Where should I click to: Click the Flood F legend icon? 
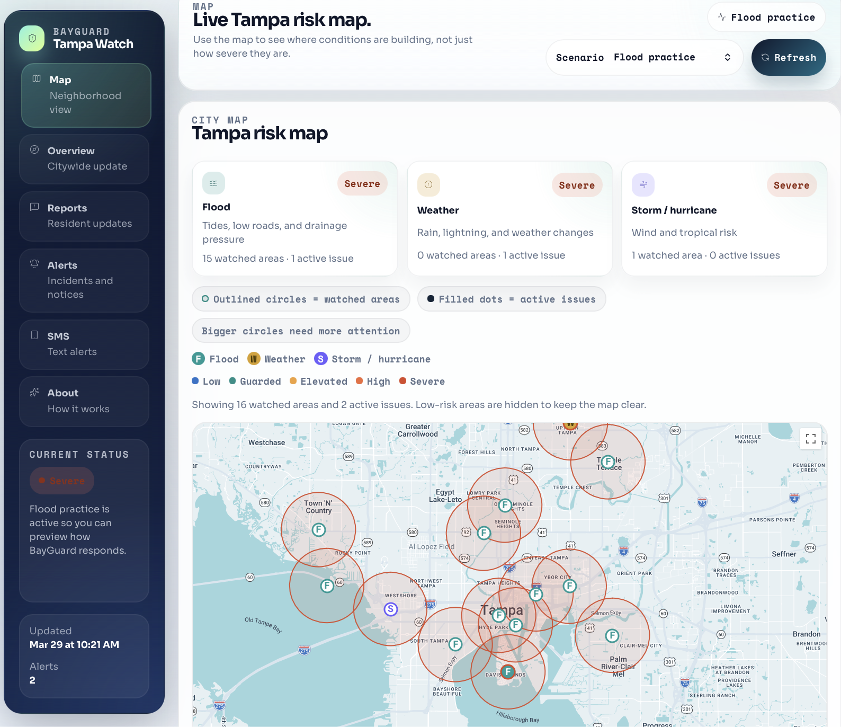[198, 359]
